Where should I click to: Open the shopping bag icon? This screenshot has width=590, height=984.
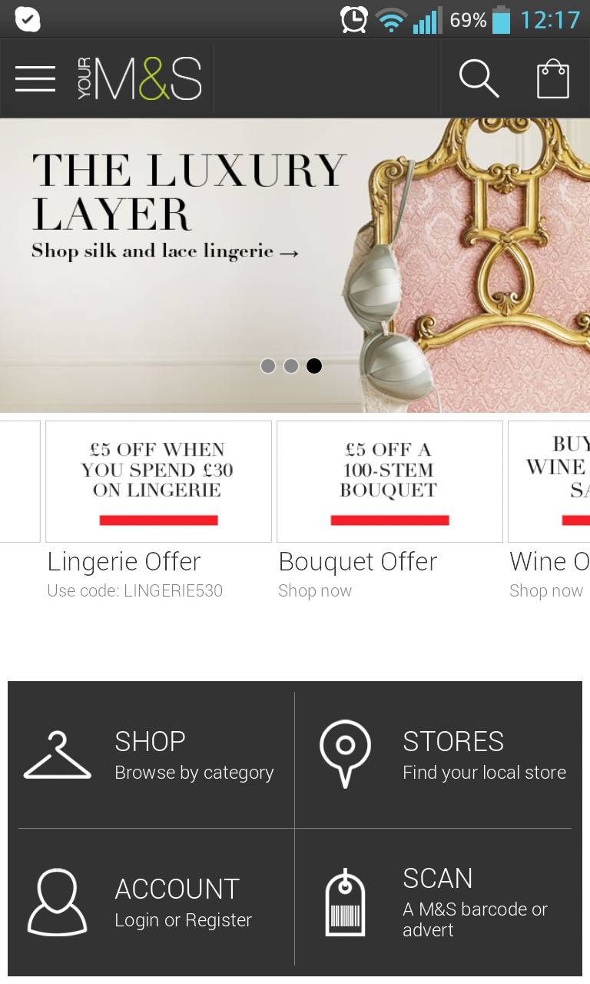(553, 78)
